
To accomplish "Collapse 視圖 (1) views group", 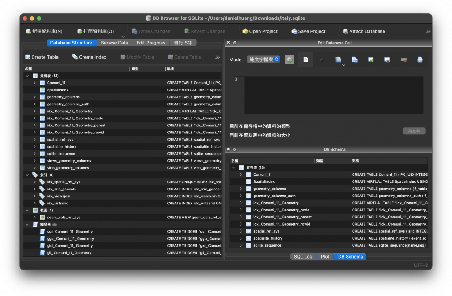I will tap(27, 210).
